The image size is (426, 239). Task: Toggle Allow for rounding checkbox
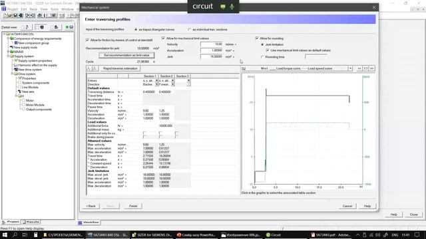257,39
